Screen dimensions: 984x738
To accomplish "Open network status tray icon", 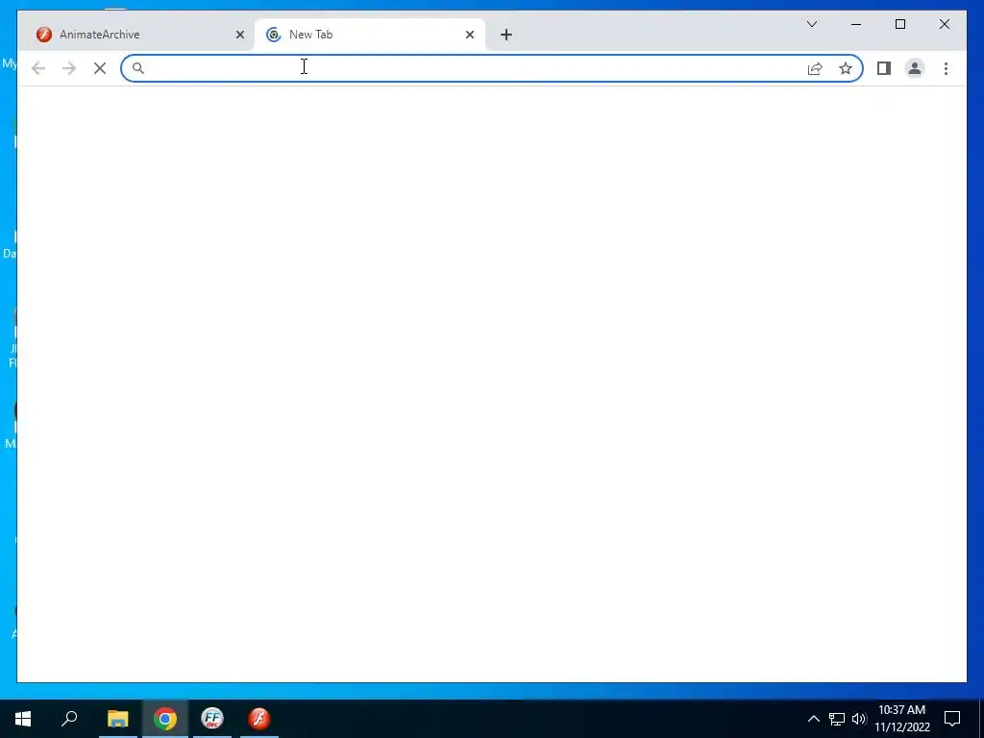I will (837, 719).
